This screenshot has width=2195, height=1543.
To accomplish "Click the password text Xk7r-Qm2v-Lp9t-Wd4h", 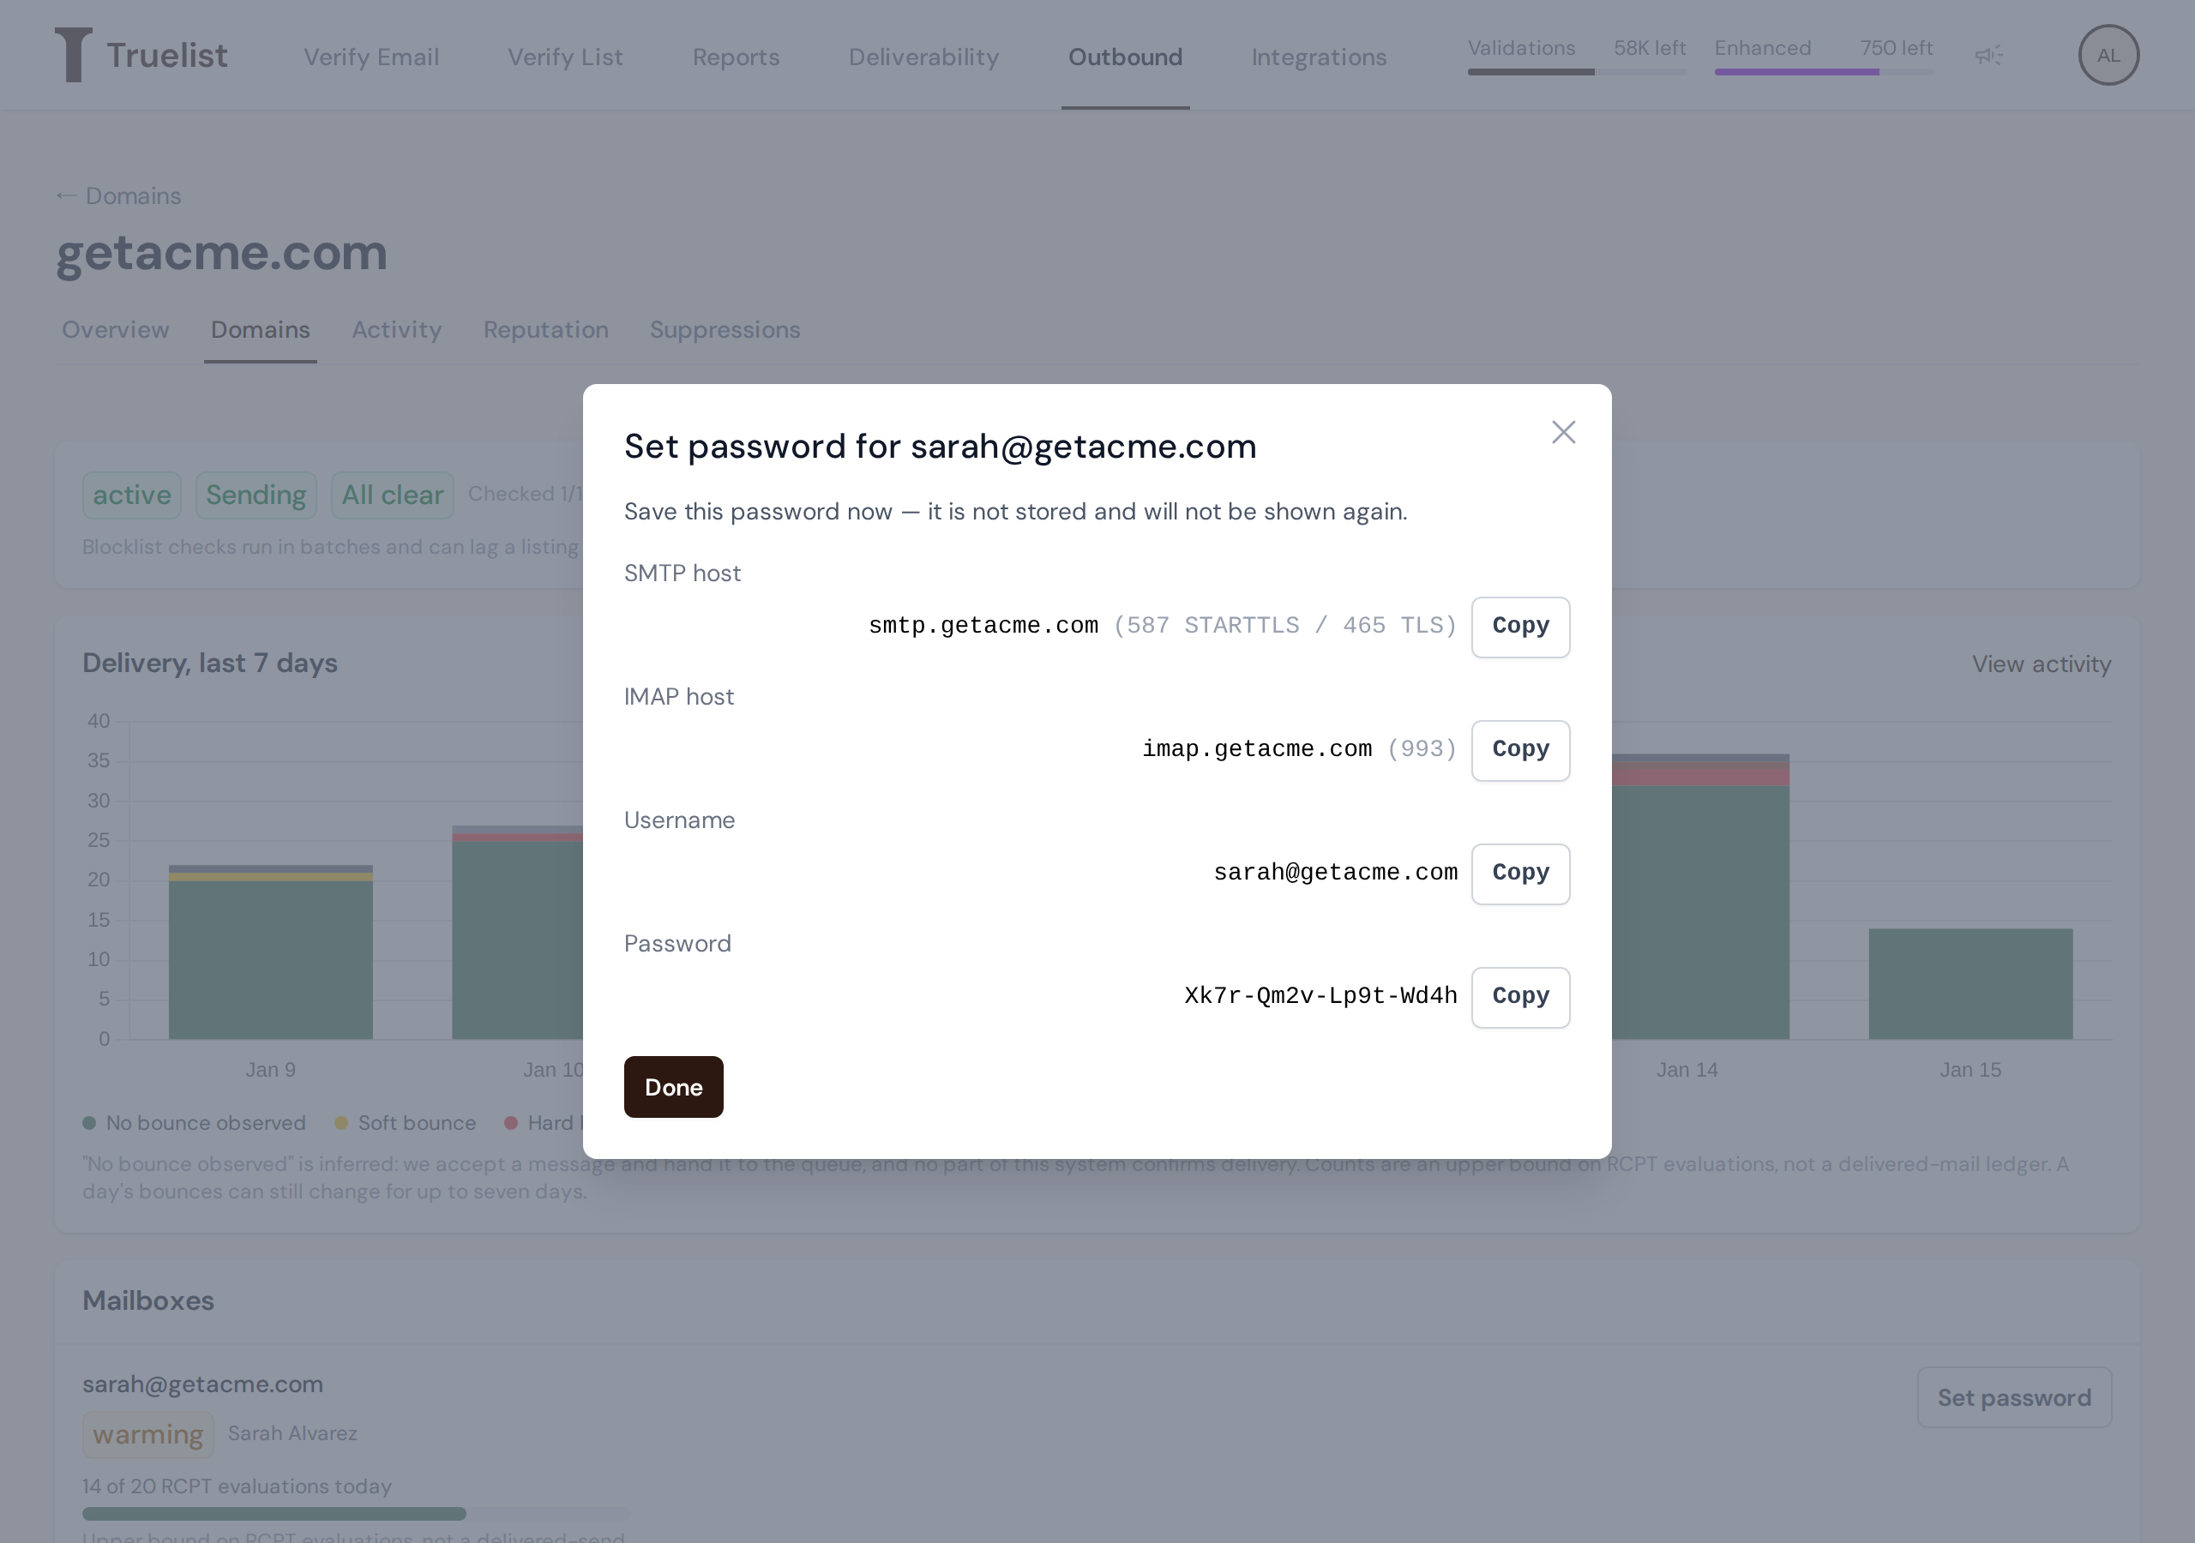I will (1320, 996).
